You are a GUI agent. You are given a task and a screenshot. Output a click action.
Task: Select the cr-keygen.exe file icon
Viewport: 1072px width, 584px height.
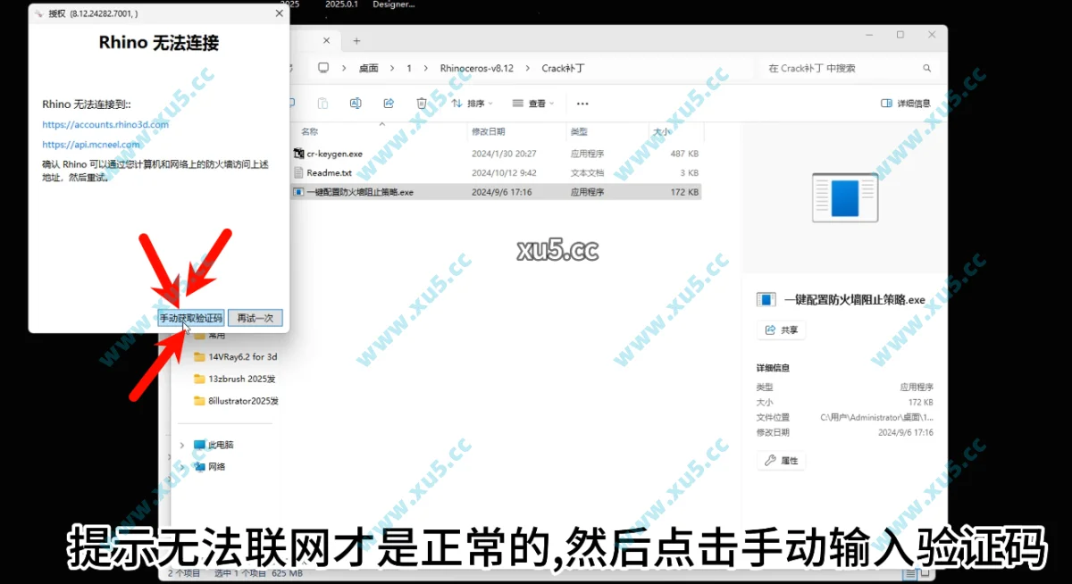[297, 153]
